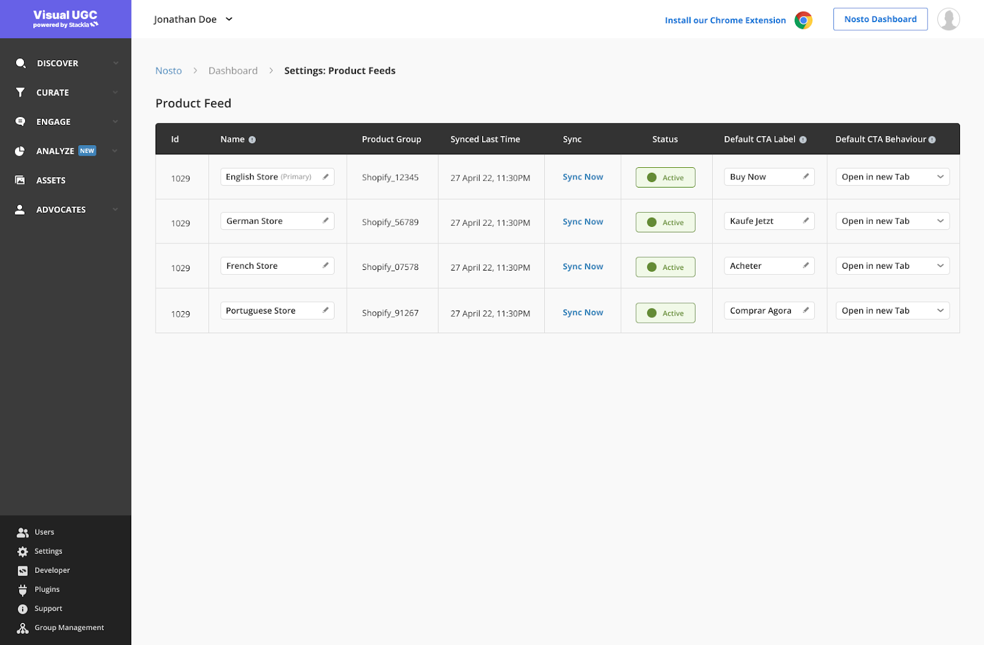This screenshot has width=984, height=645.
Task: Edit the Kaufe Jetzt label pencil icon
Action: [x=806, y=221]
